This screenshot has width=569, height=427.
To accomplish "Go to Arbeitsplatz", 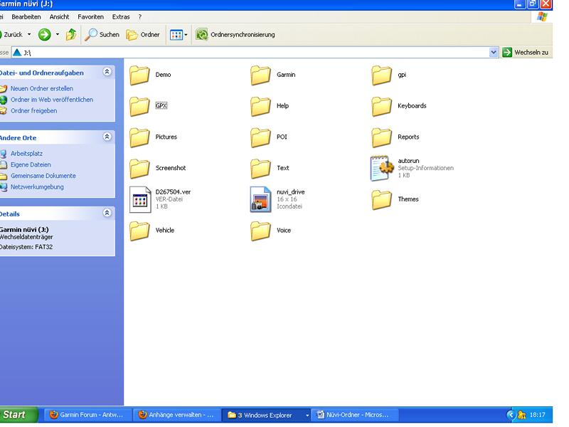I will (x=26, y=154).
